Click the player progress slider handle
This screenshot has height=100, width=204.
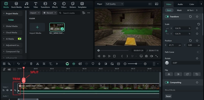[98, 51]
